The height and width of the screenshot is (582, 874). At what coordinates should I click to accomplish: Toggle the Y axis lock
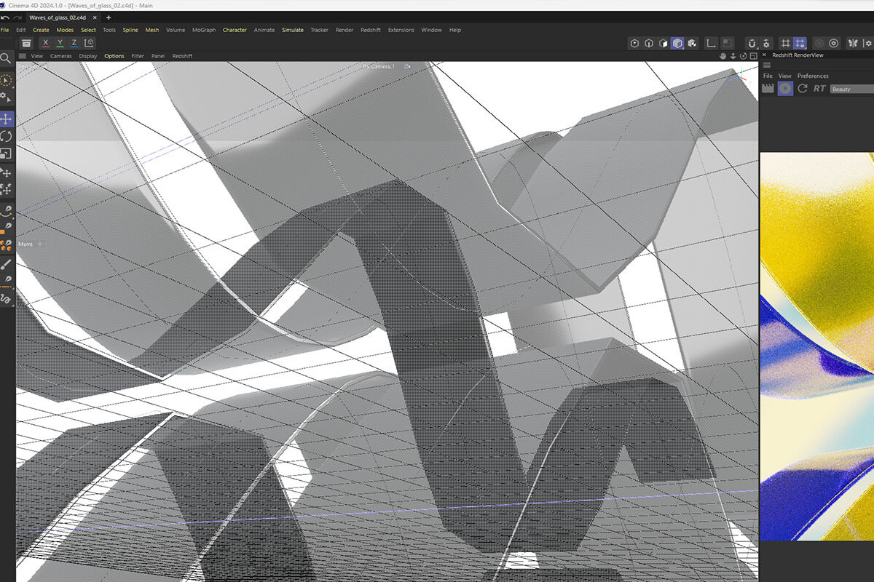pyautogui.click(x=60, y=43)
